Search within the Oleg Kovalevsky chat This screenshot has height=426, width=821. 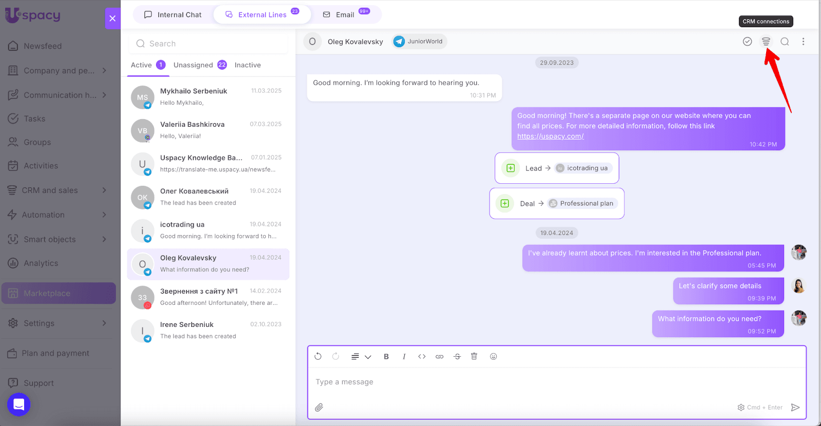(x=785, y=42)
